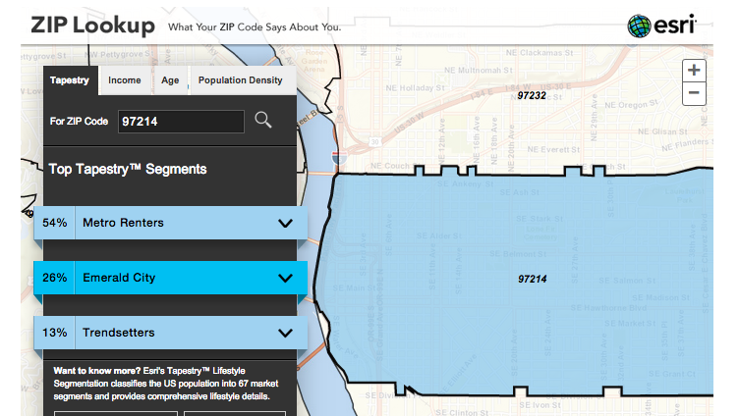The height and width of the screenshot is (416, 739).
Task: Click the 54% value for Metro Renters
Action: coord(55,223)
